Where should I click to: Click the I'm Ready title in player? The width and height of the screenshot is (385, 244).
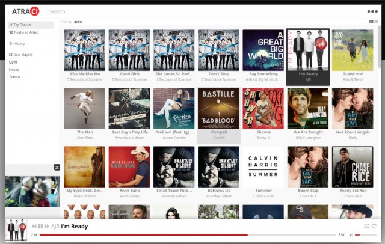tap(74, 226)
